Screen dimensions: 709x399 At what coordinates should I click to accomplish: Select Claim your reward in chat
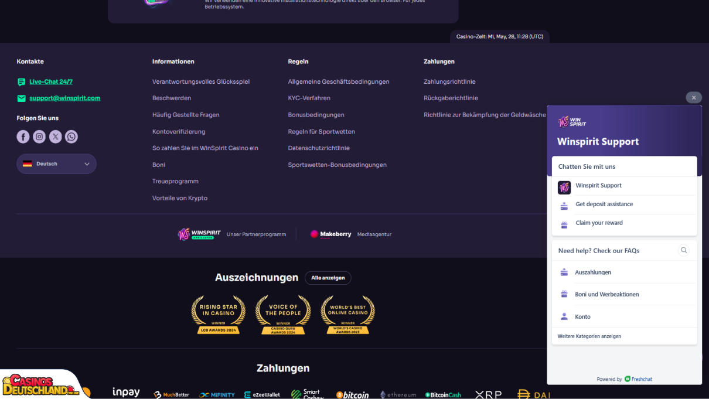click(624, 223)
